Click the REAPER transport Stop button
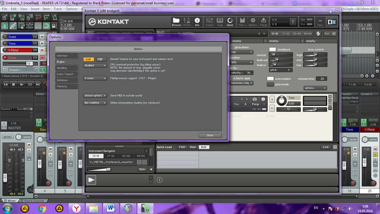Viewport: 380px width, 214px height. coord(13,85)
